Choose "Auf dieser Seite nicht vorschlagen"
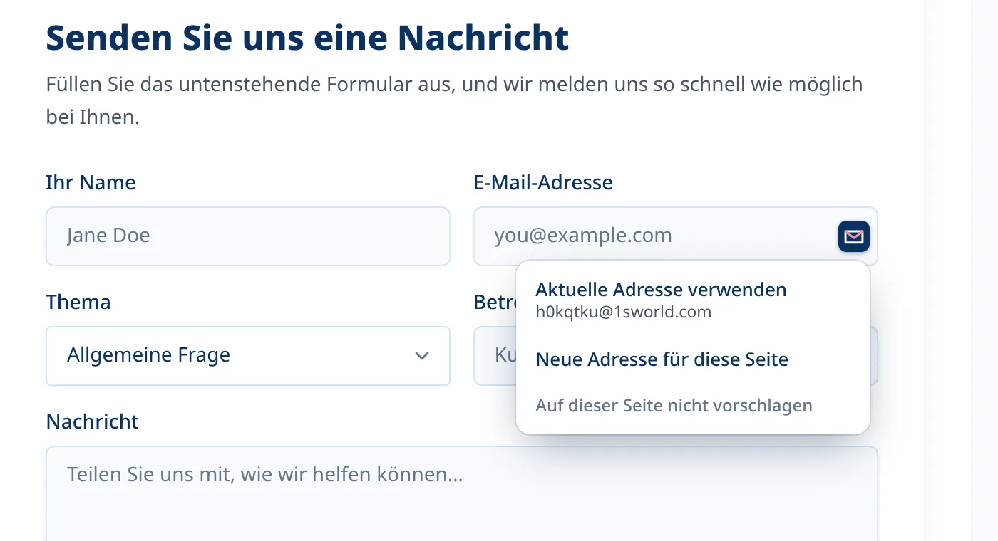The height and width of the screenshot is (541, 998). (x=674, y=406)
